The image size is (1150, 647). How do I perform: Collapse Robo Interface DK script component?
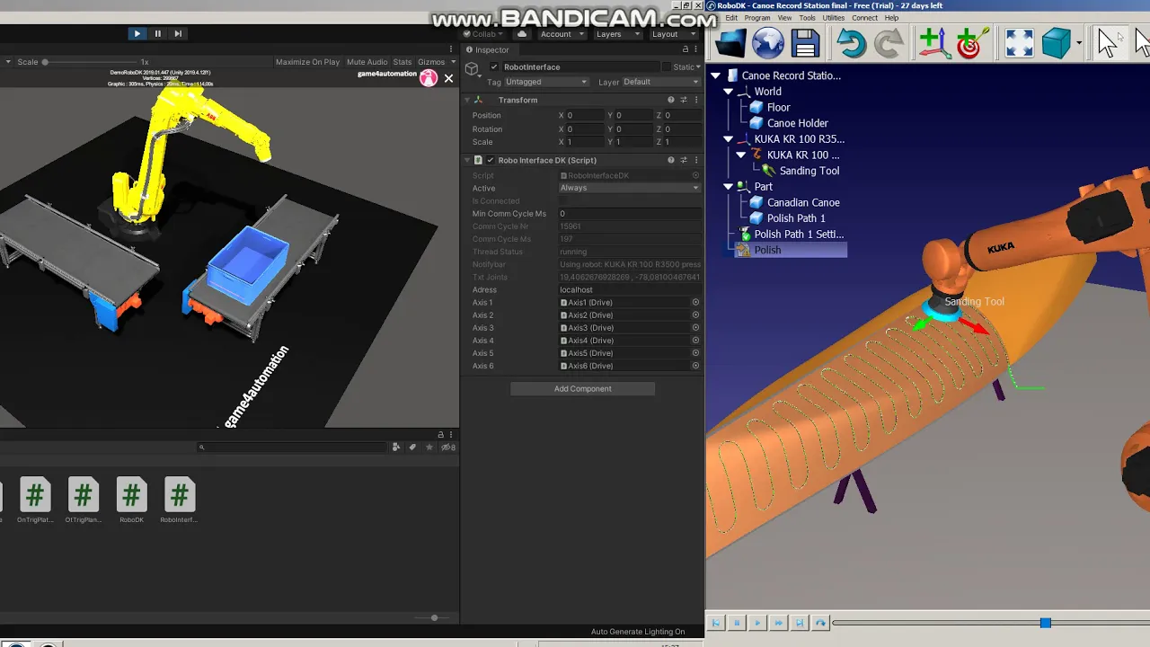pos(466,160)
